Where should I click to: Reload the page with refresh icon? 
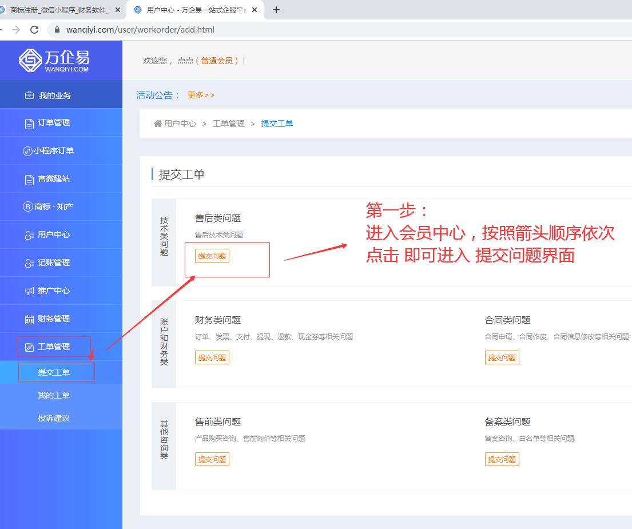[x=35, y=29]
